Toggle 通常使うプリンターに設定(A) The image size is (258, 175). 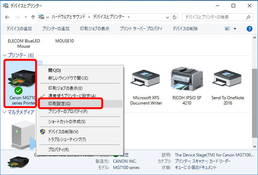[x=80, y=96]
